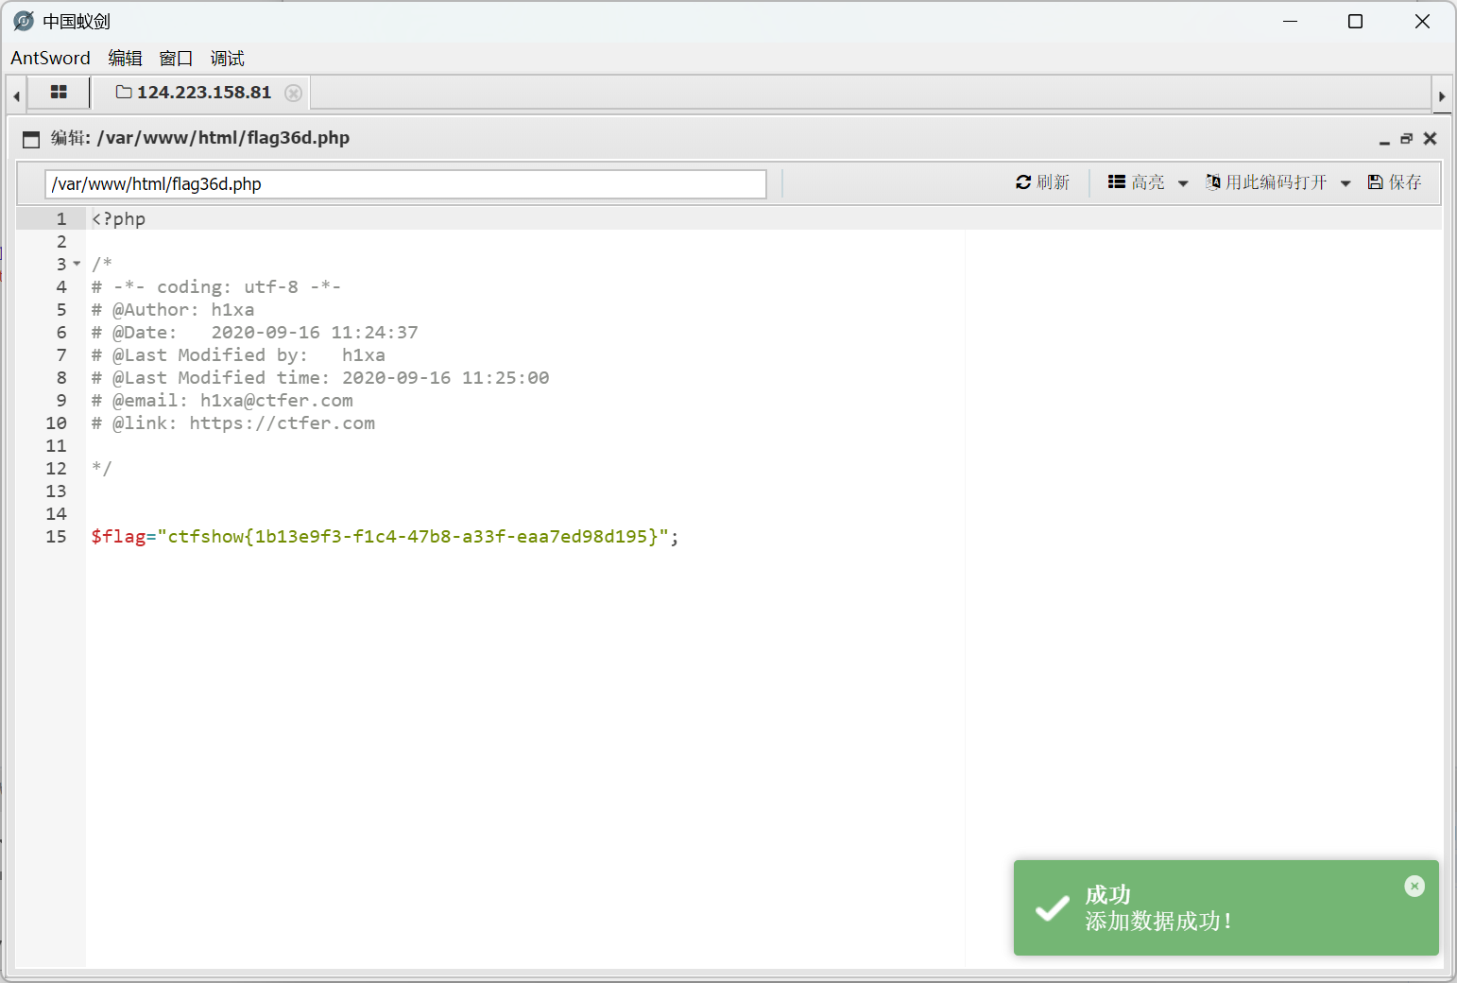The height and width of the screenshot is (983, 1457).
Task: Focus the file path input field
Action: tap(405, 184)
